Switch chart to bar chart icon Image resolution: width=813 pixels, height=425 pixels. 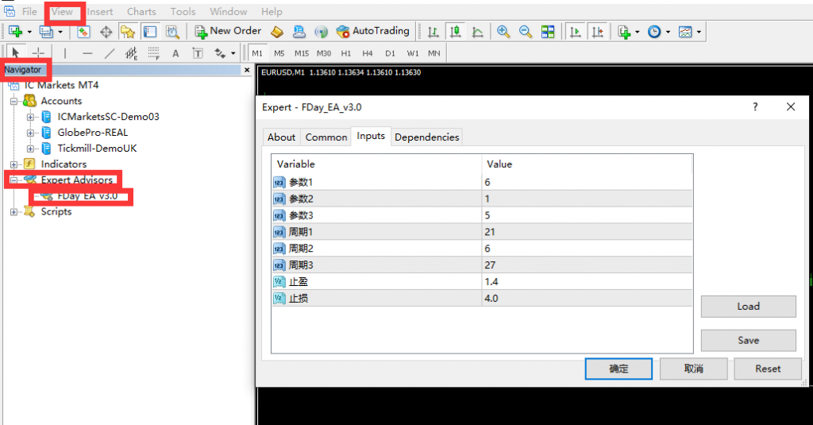pyautogui.click(x=433, y=32)
